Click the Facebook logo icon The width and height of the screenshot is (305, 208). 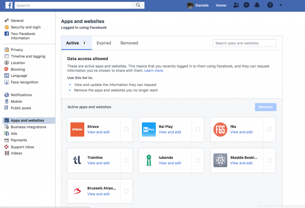[9, 5]
